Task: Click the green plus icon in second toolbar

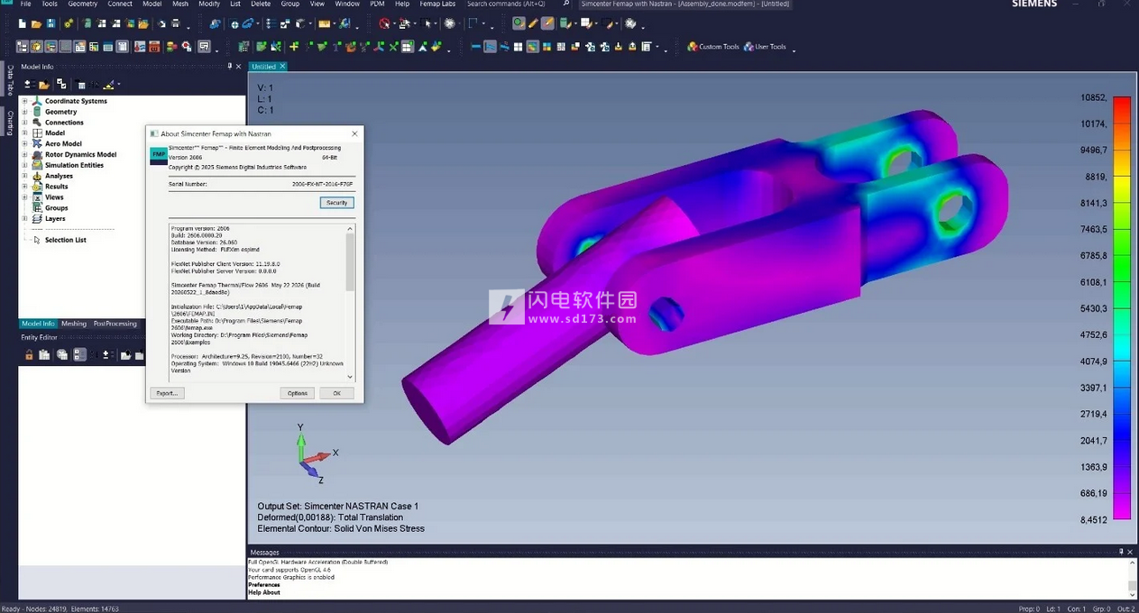Action: [x=293, y=47]
